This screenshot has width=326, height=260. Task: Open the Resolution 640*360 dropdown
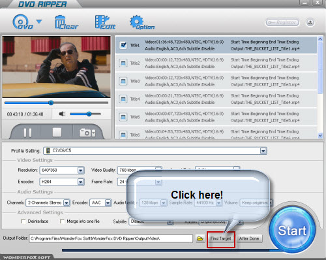[x=81, y=171]
